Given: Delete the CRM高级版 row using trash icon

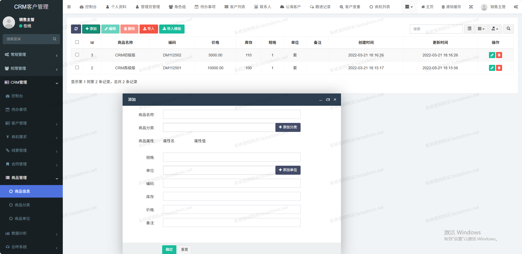Looking at the screenshot, I should point(499,68).
